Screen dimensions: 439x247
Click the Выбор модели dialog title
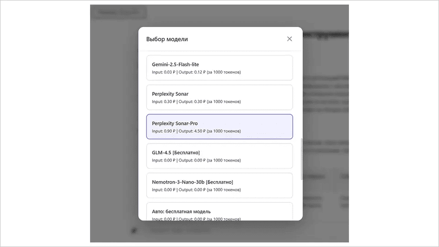(167, 39)
